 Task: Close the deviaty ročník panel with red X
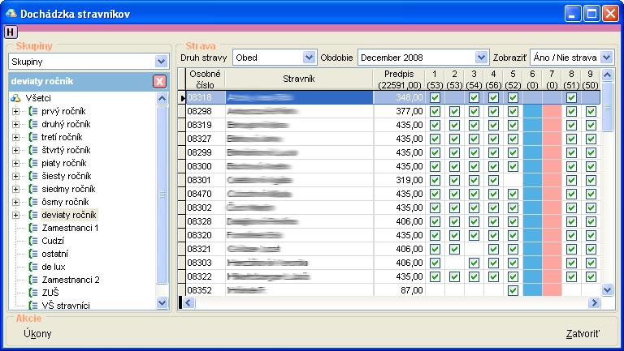pos(159,81)
